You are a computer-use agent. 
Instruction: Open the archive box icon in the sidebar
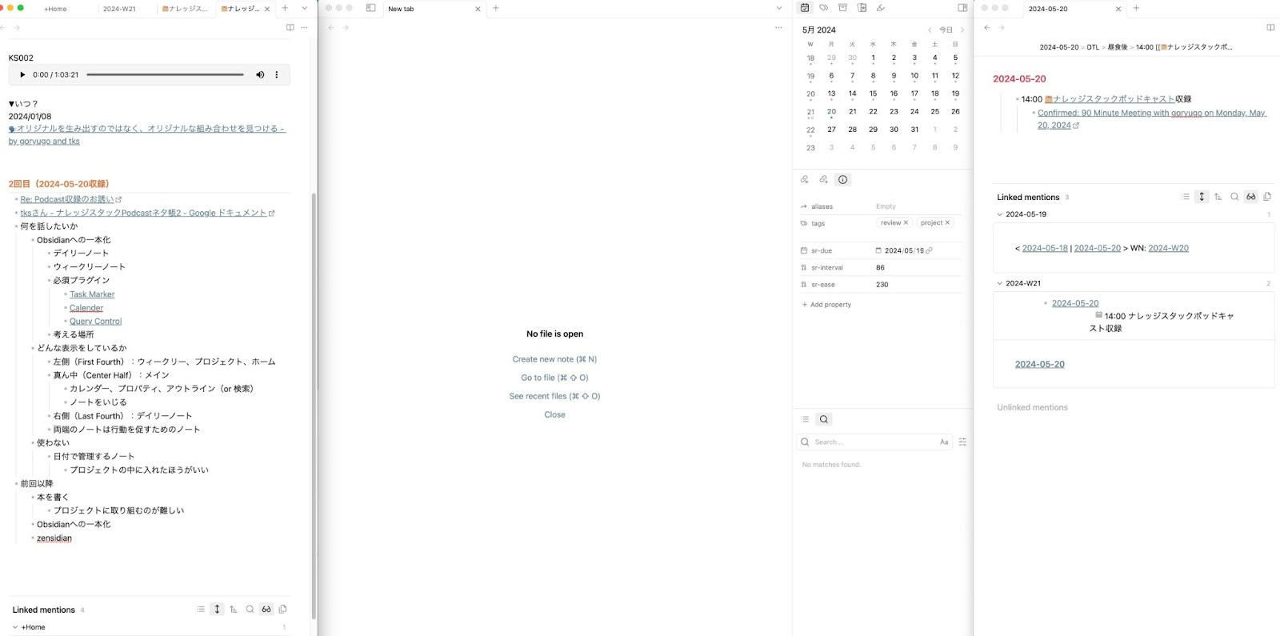coord(842,8)
